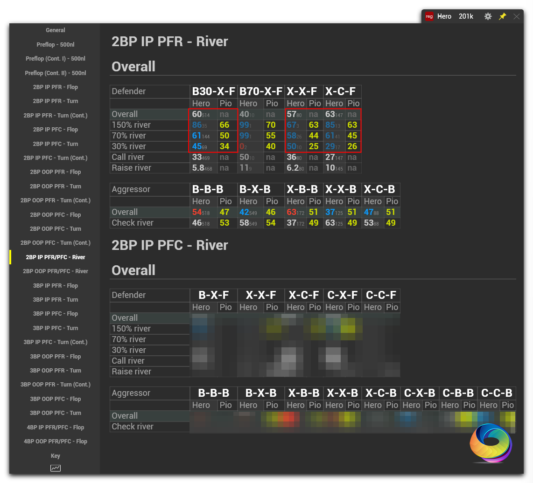Click the B30-X-F column header
This screenshot has height=483, width=533.
214,91
